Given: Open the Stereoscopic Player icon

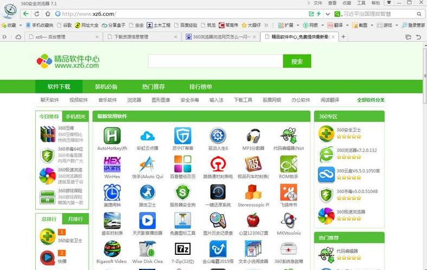Looking at the screenshot, I should [x=253, y=192].
